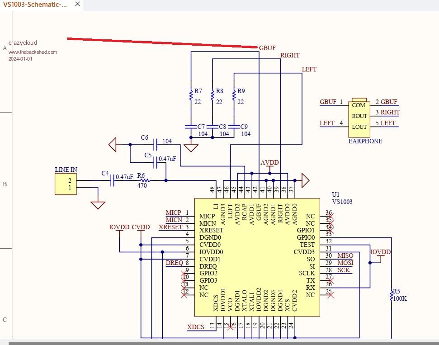Select the LINE IN connector symbol
Screen dimensions: 439x345
click(66, 184)
